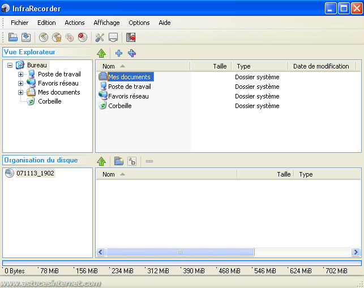Open the Edition menu
The height and width of the screenshot is (288, 364).
(46, 23)
